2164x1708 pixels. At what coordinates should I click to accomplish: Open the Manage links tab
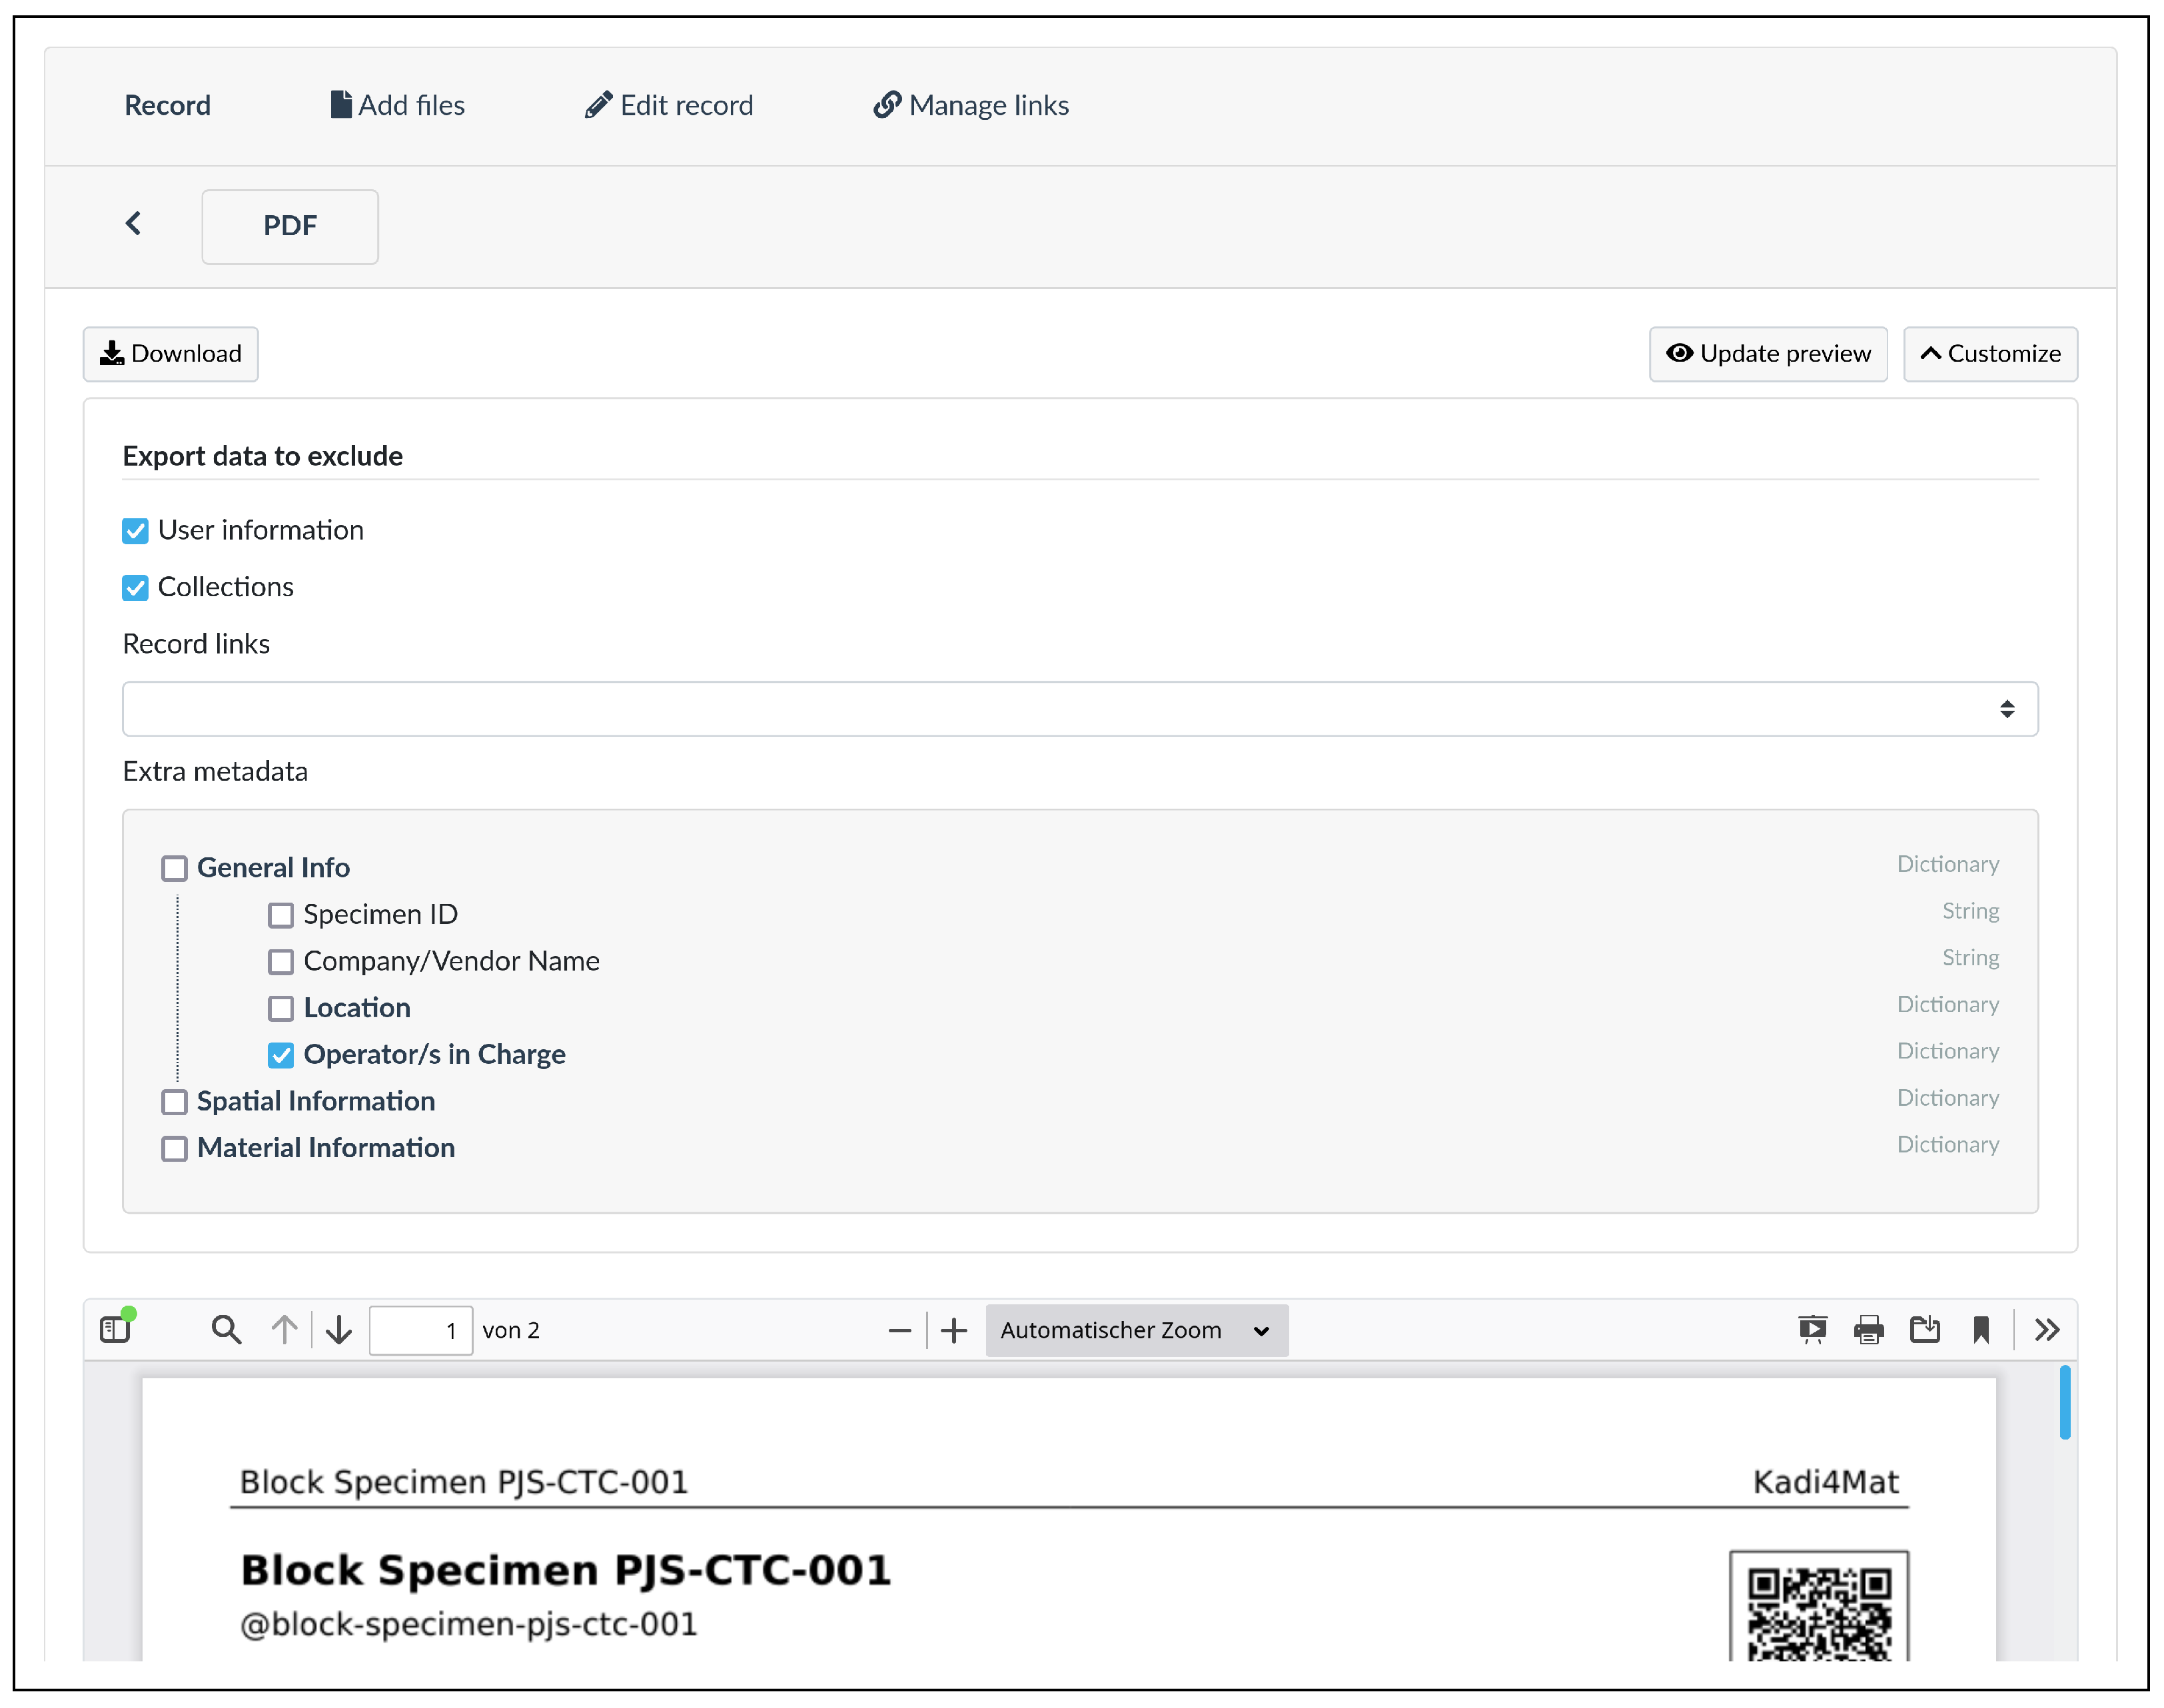point(971,106)
